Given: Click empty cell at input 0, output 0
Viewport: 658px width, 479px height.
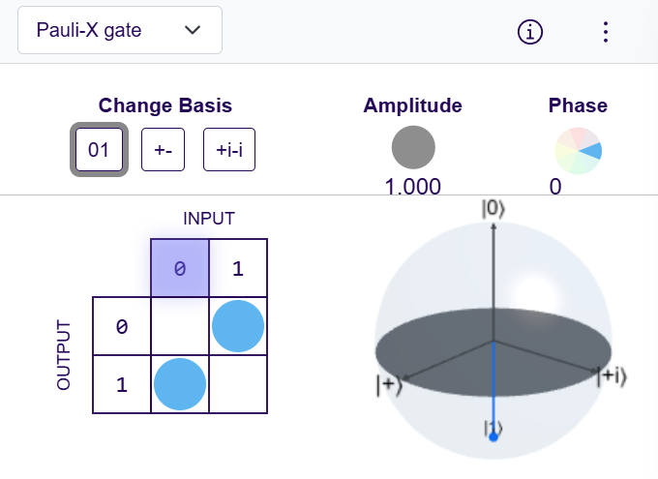Looking at the screenshot, I should 180,326.
